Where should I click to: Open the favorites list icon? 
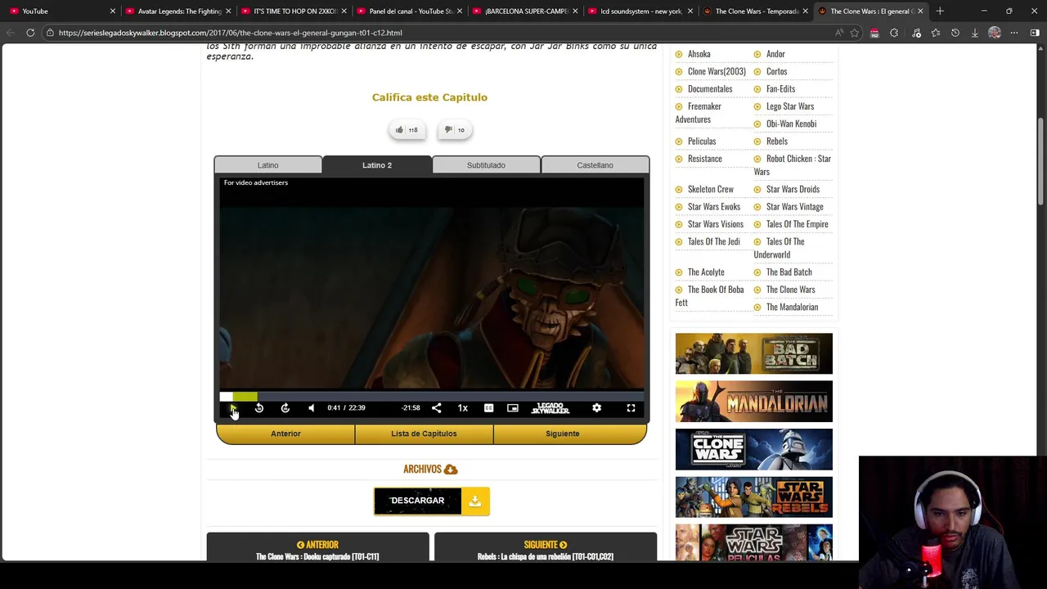coord(936,33)
